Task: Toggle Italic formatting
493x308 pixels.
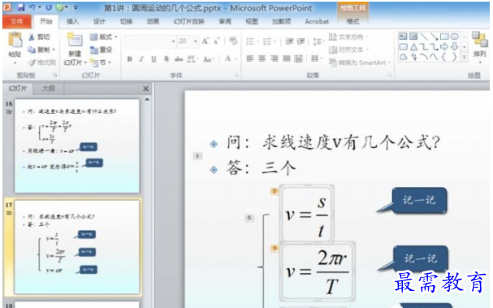Action: 141,59
